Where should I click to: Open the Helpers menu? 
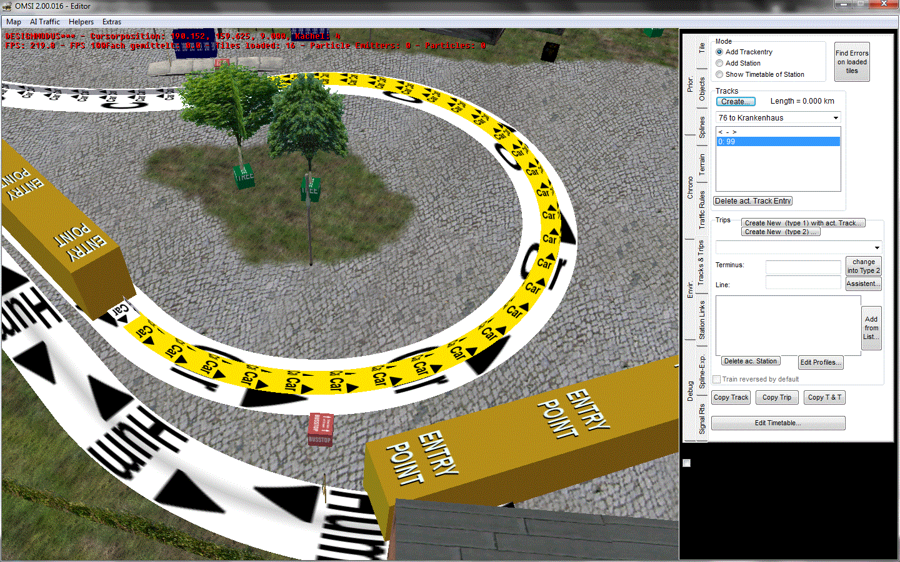(x=81, y=22)
